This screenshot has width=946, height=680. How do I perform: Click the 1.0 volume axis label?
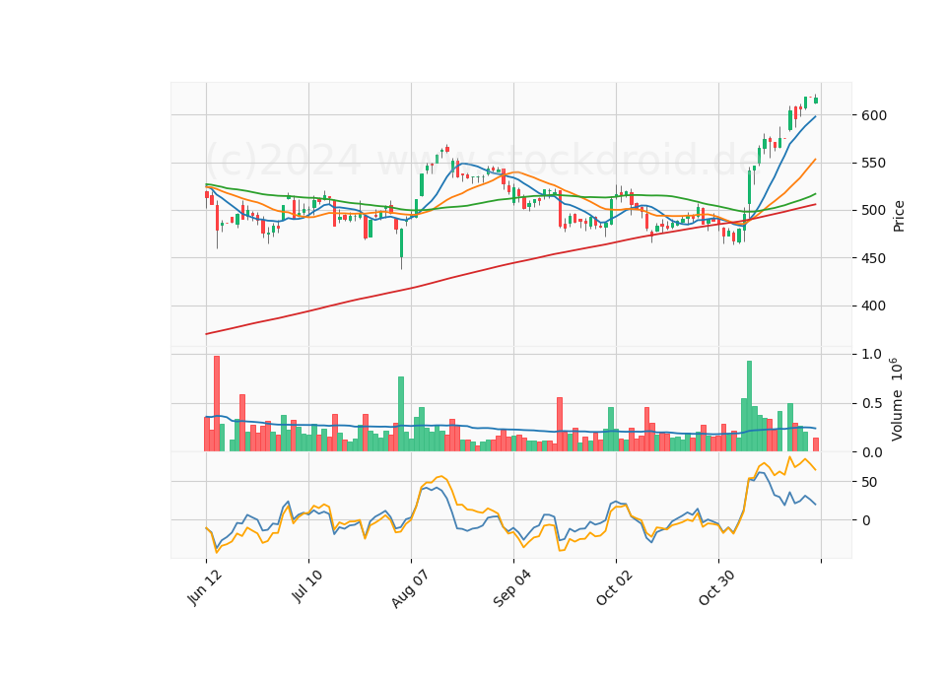872,354
